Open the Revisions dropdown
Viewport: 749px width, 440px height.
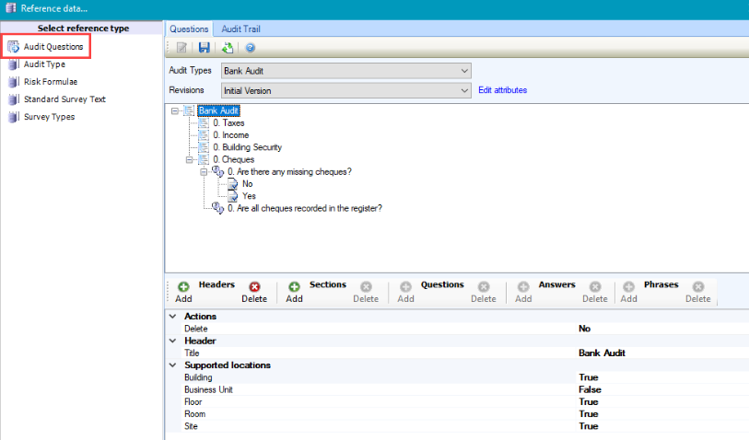(463, 90)
